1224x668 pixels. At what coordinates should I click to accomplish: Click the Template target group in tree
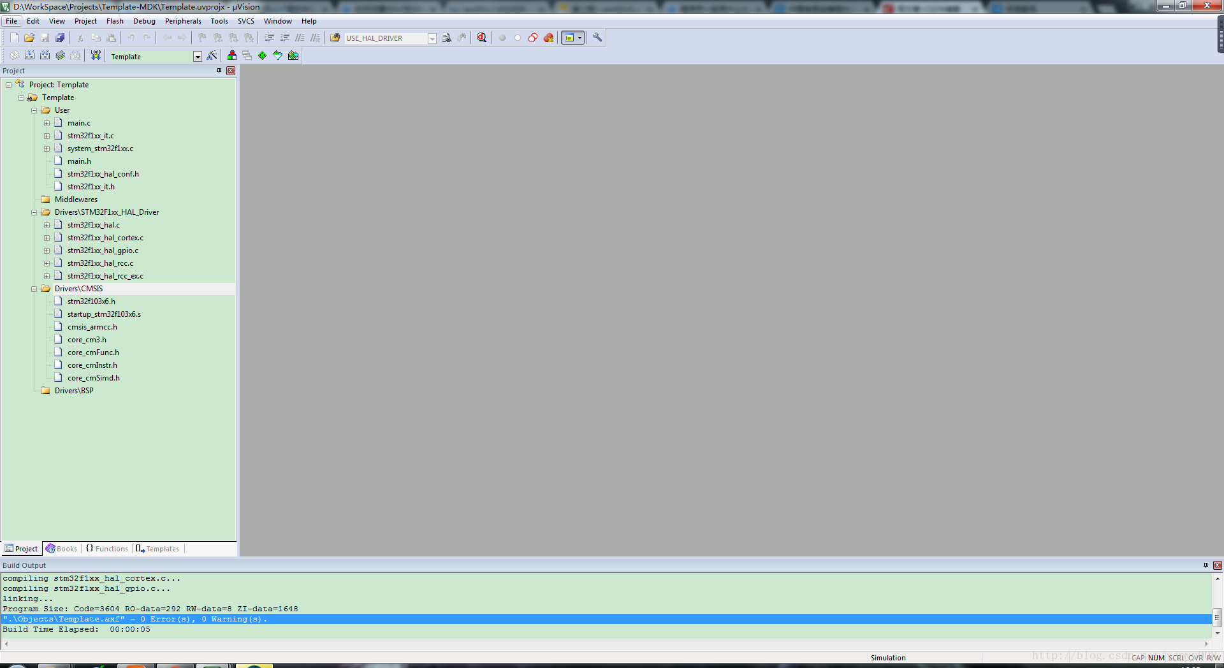click(57, 98)
